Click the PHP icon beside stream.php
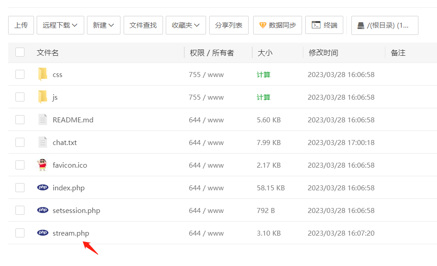This screenshot has height=266, width=437. click(x=43, y=233)
